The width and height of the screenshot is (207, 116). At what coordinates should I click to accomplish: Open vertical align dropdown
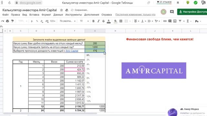tap(143, 21)
